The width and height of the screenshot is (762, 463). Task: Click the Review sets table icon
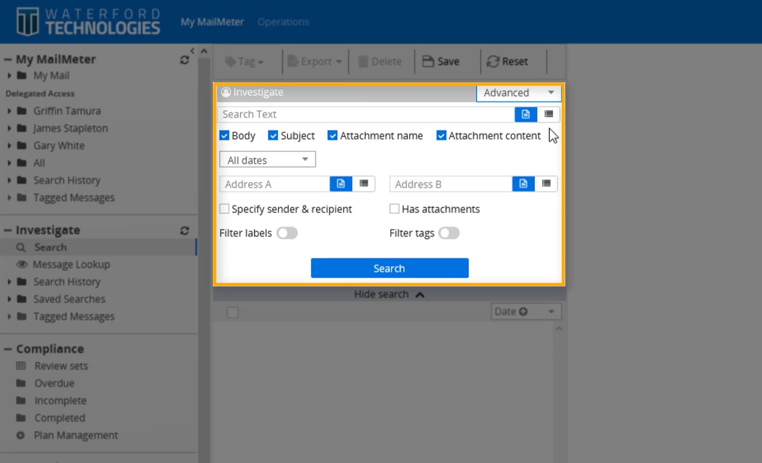coord(21,366)
